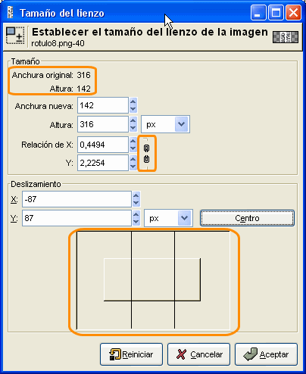Open the size unit px dropdown
Viewport: 306px width, 374px height.
coord(165,124)
